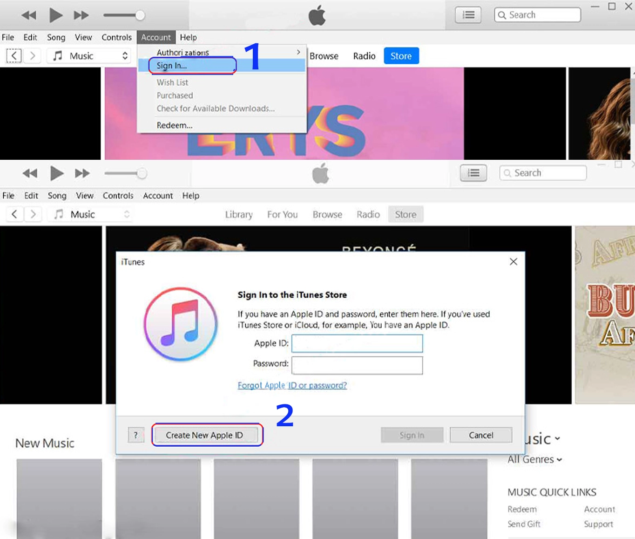Click fast-forward button in lower iTunes window
635x539 pixels.
[82, 174]
